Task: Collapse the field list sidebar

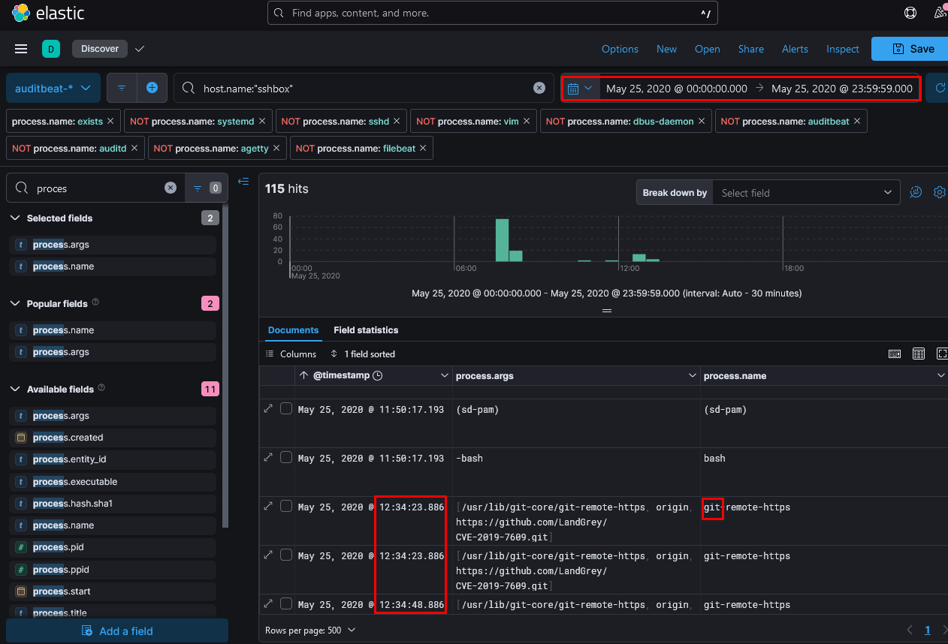Action: pyautogui.click(x=243, y=181)
